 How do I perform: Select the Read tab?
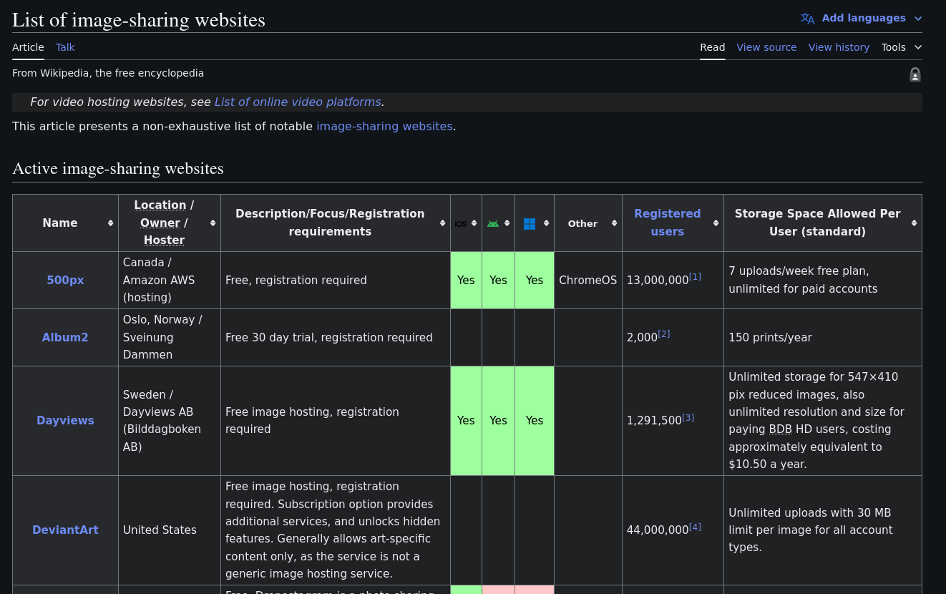point(712,47)
